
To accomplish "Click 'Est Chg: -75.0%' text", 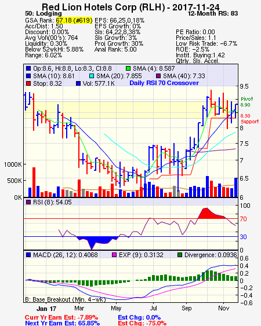I will 142,323.
